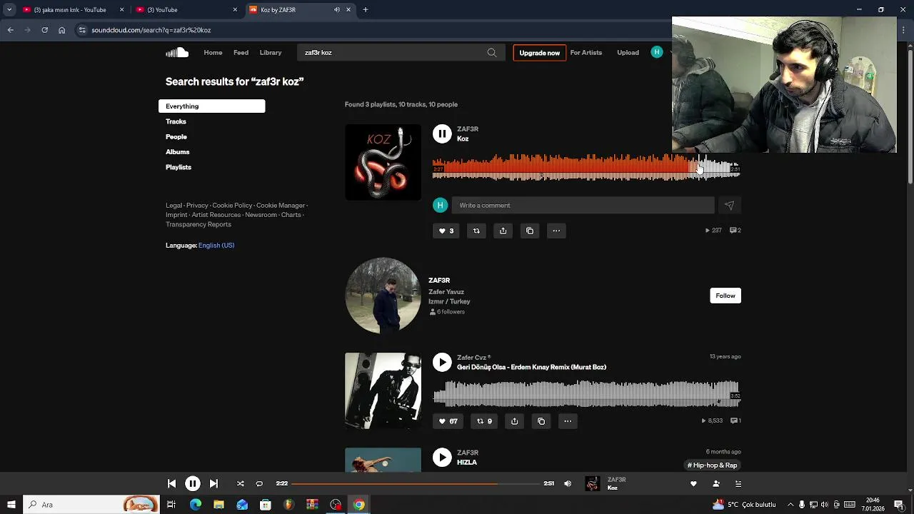This screenshot has width=914, height=514.
Task: Reload the page in browser
Action: tap(44, 30)
